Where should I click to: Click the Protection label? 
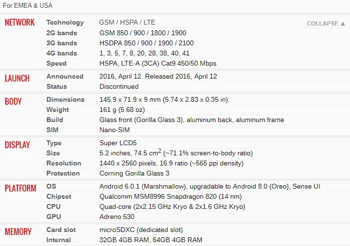tap(63, 173)
